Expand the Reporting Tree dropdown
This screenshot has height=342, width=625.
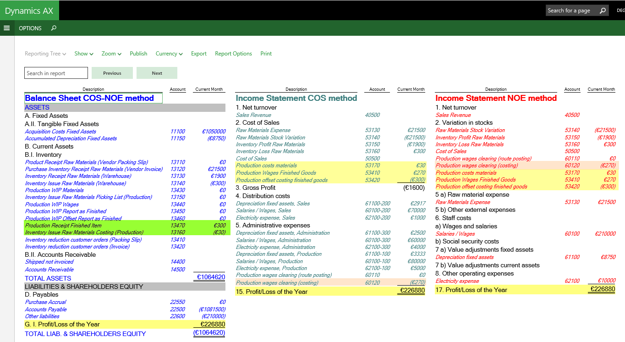[x=45, y=54]
